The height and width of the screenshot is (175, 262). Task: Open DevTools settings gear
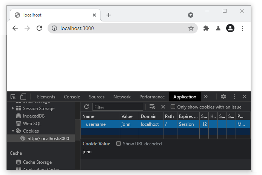223,97
